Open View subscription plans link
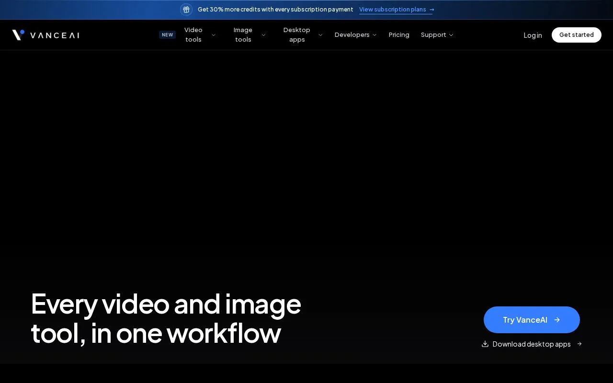Screen dimensions: 613x383 coord(397,10)
